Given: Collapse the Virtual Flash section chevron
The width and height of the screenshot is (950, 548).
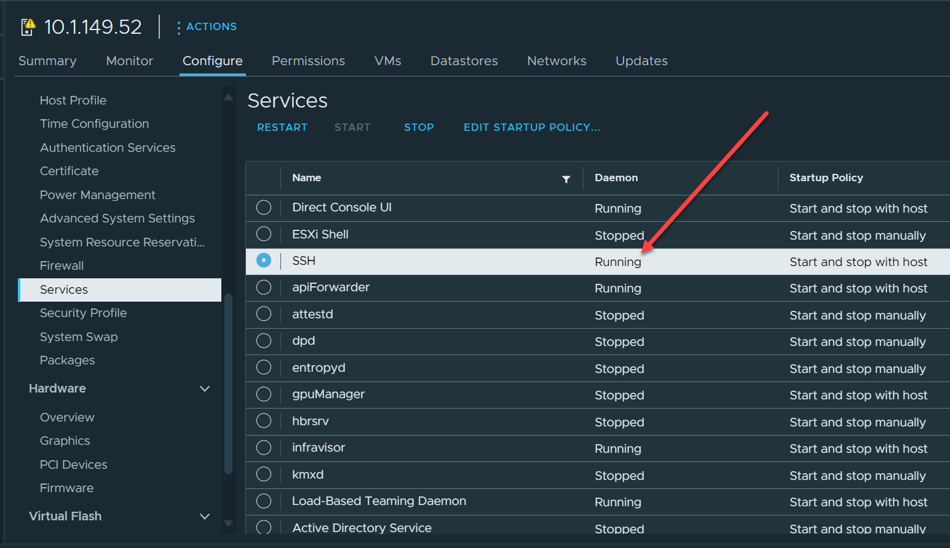Looking at the screenshot, I should point(205,517).
